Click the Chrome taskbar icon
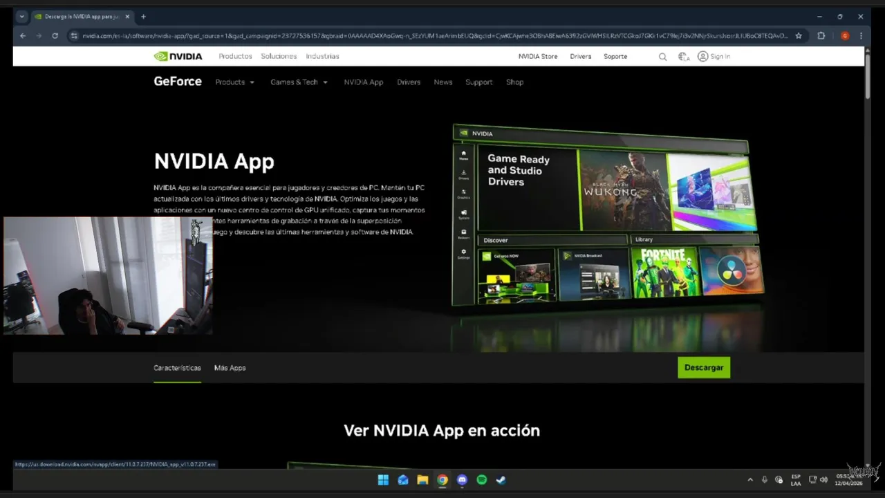The width and height of the screenshot is (885, 498). tap(442, 480)
